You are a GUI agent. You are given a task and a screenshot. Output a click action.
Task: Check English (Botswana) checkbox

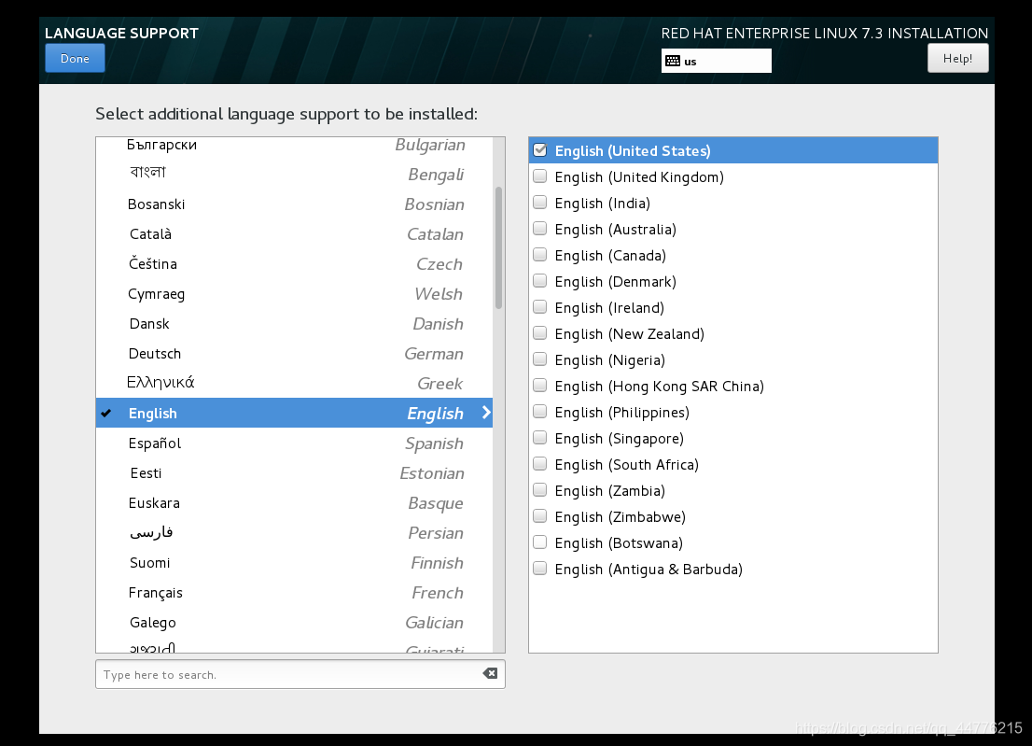[540, 542]
